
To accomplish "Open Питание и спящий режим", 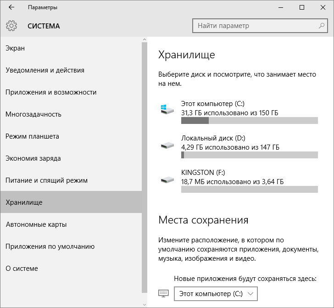I will pos(46,180).
